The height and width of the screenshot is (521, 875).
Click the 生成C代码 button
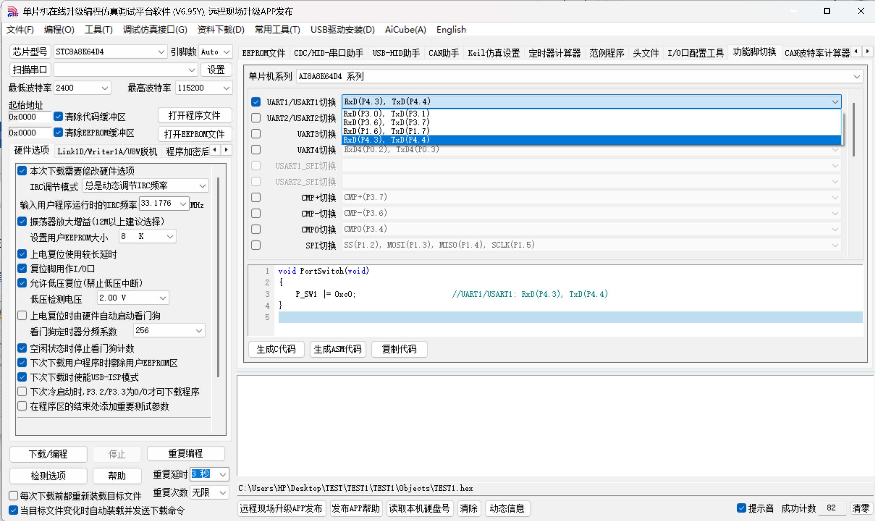coord(276,349)
